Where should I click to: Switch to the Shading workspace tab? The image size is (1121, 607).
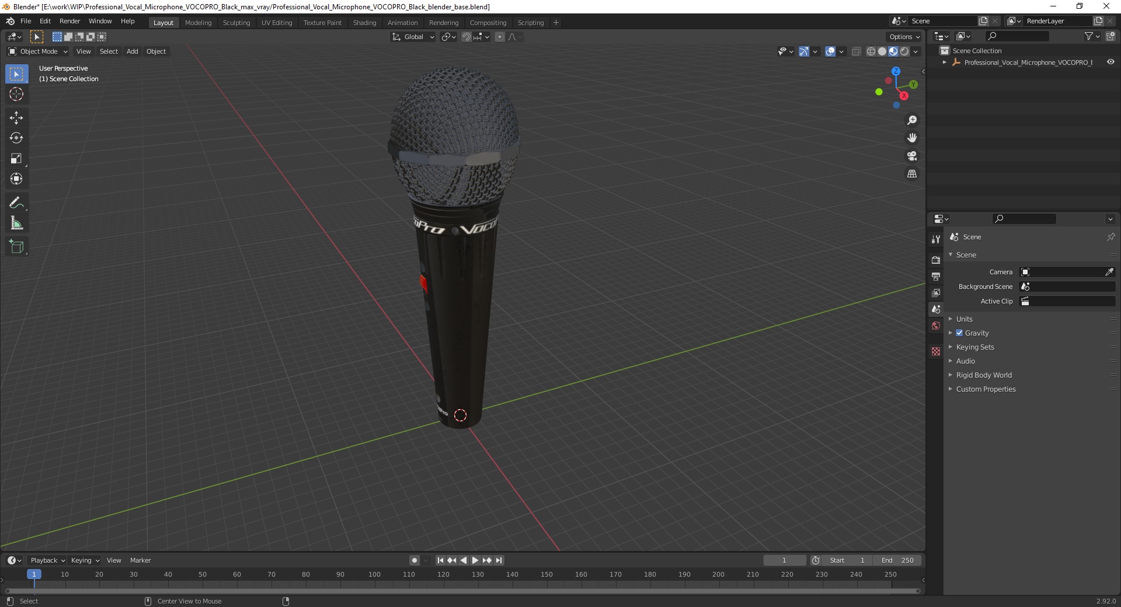point(364,22)
